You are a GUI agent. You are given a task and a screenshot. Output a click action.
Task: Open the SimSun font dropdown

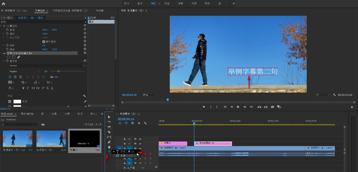tap(47, 66)
